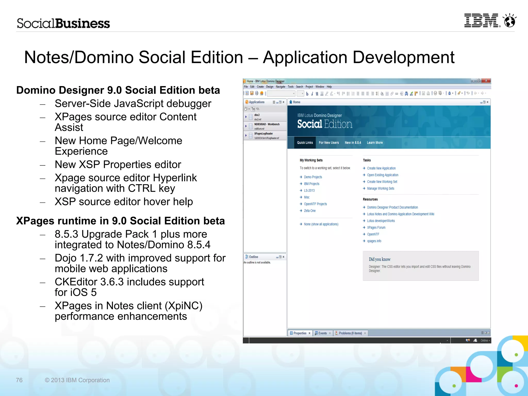Open Domino Designer Product Documentation link
Viewport: 528px width, 396px height.
[392, 207]
